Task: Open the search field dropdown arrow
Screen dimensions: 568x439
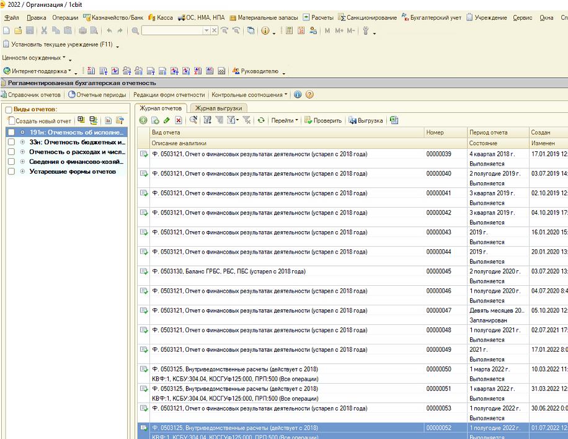Action: click(x=206, y=31)
